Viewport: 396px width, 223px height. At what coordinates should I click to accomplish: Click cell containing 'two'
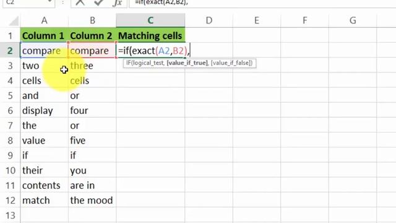coord(44,66)
